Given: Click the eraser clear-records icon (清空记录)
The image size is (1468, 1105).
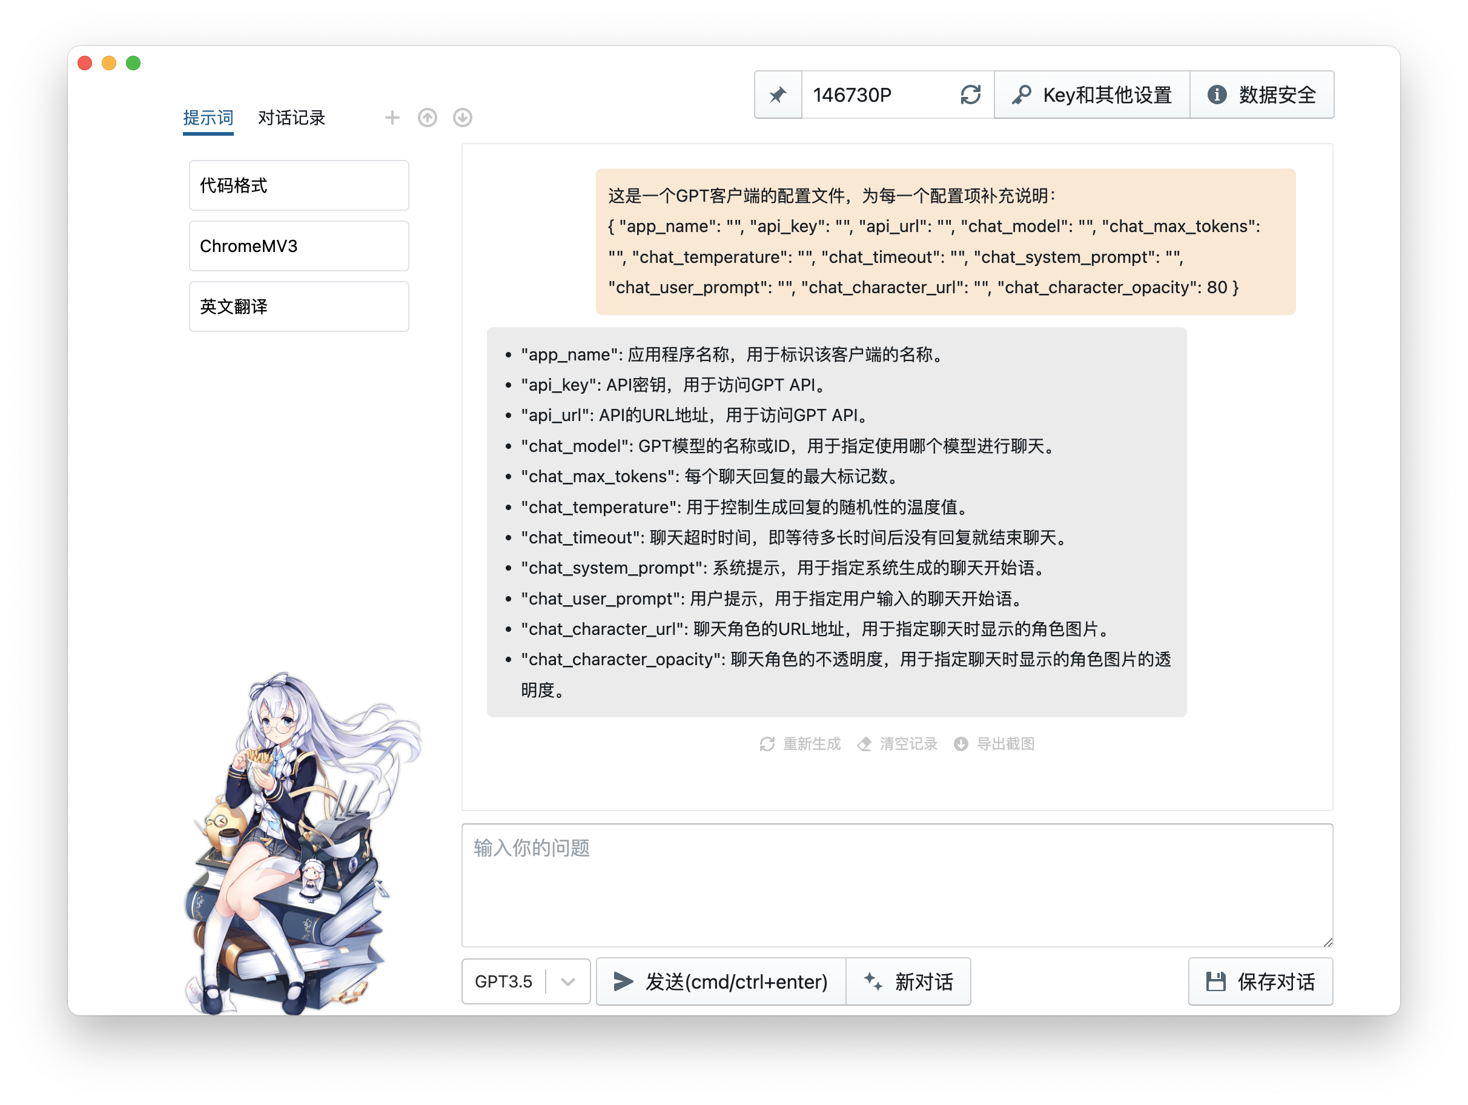Looking at the screenshot, I should [x=864, y=744].
